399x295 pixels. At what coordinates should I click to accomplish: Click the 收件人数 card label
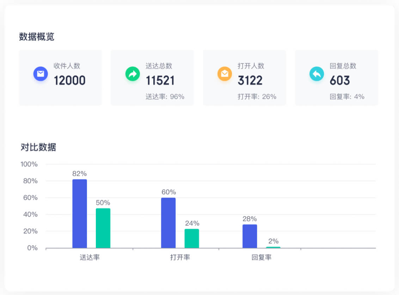[67, 66]
